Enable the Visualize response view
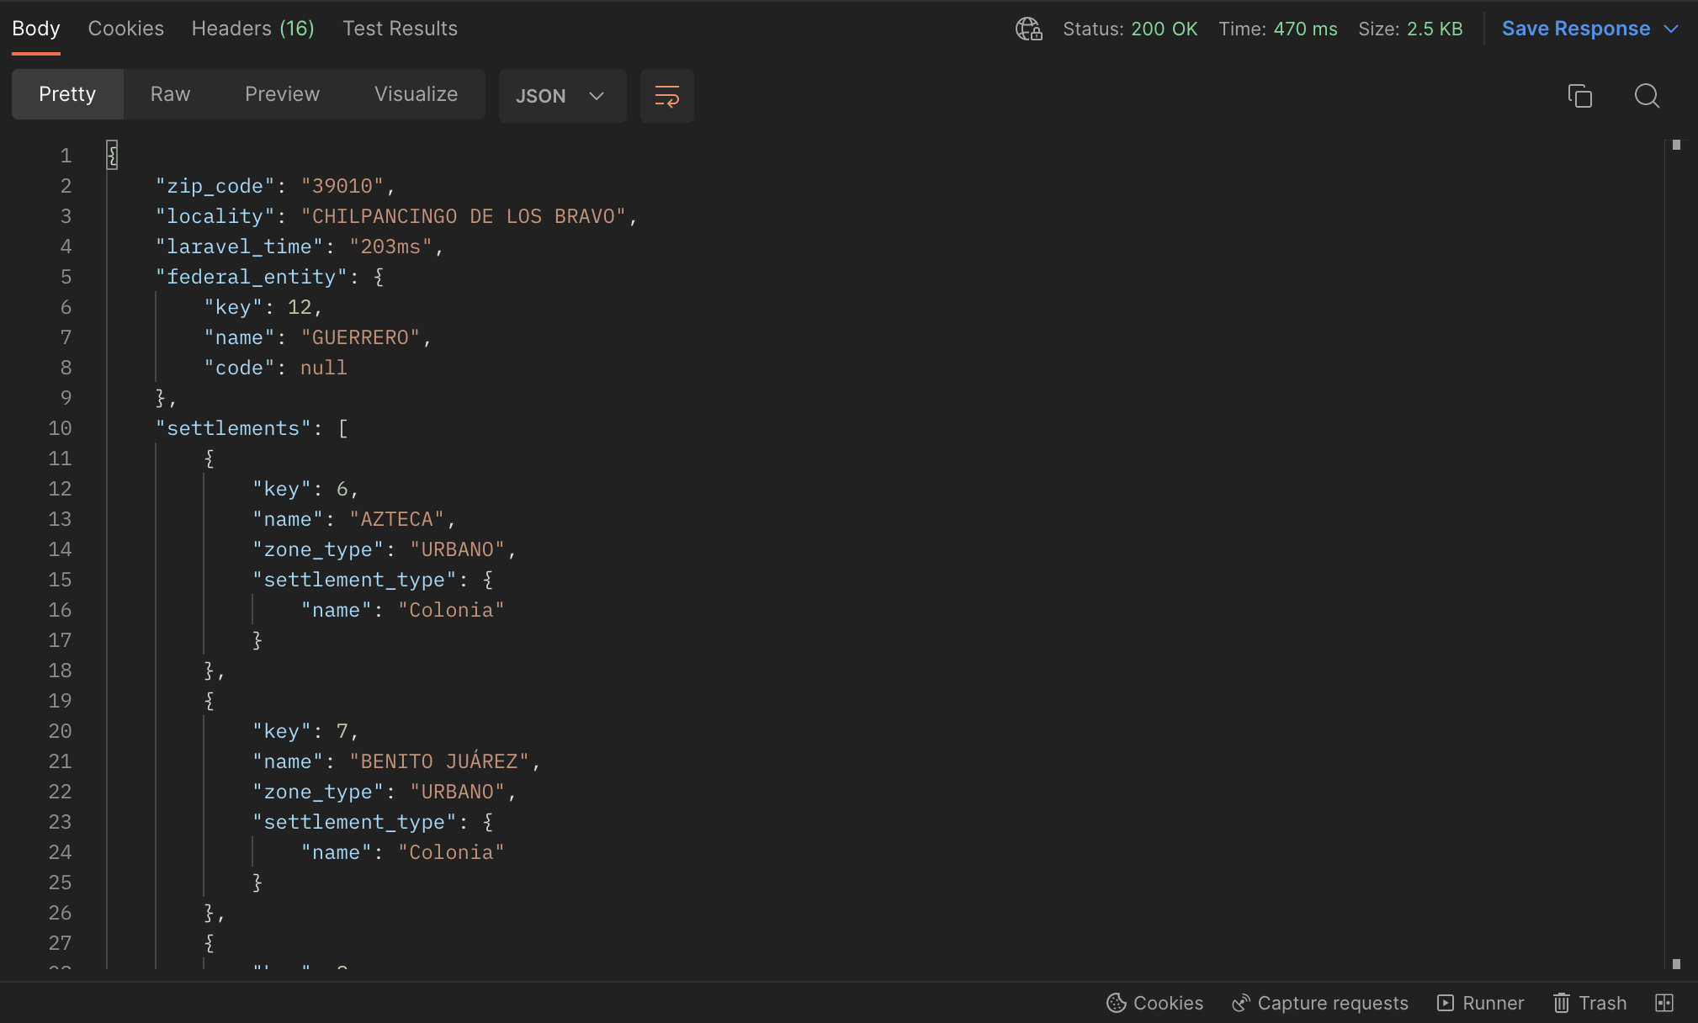Viewport: 1698px width, 1023px height. pos(416,94)
